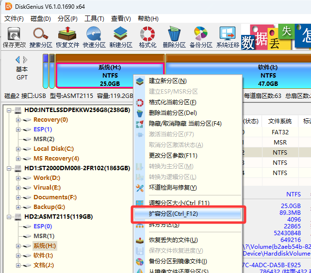Click the FAT32 cell in partition table
Screen dimensions: 311x273
(x=280, y=132)
